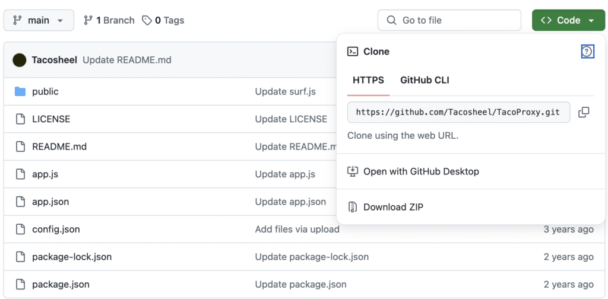Switch to the GitHub CLI tab
Screen dimensions: 608x299
425,80
